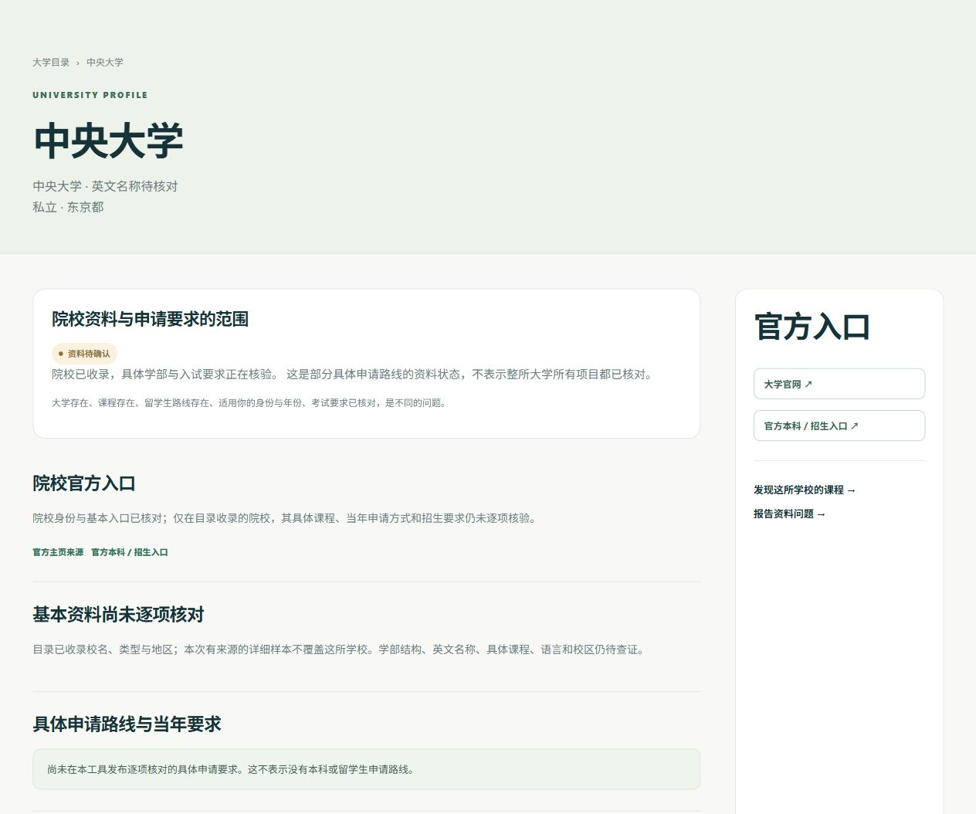
Task: Open the 官方主页来源 source link
Action: click(x=58, y=552)
